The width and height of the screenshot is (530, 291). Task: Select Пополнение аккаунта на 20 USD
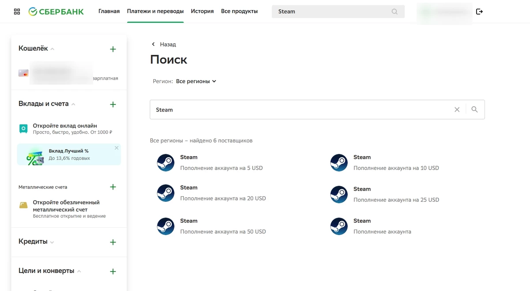pyautogui.click(x=223, y=199)
